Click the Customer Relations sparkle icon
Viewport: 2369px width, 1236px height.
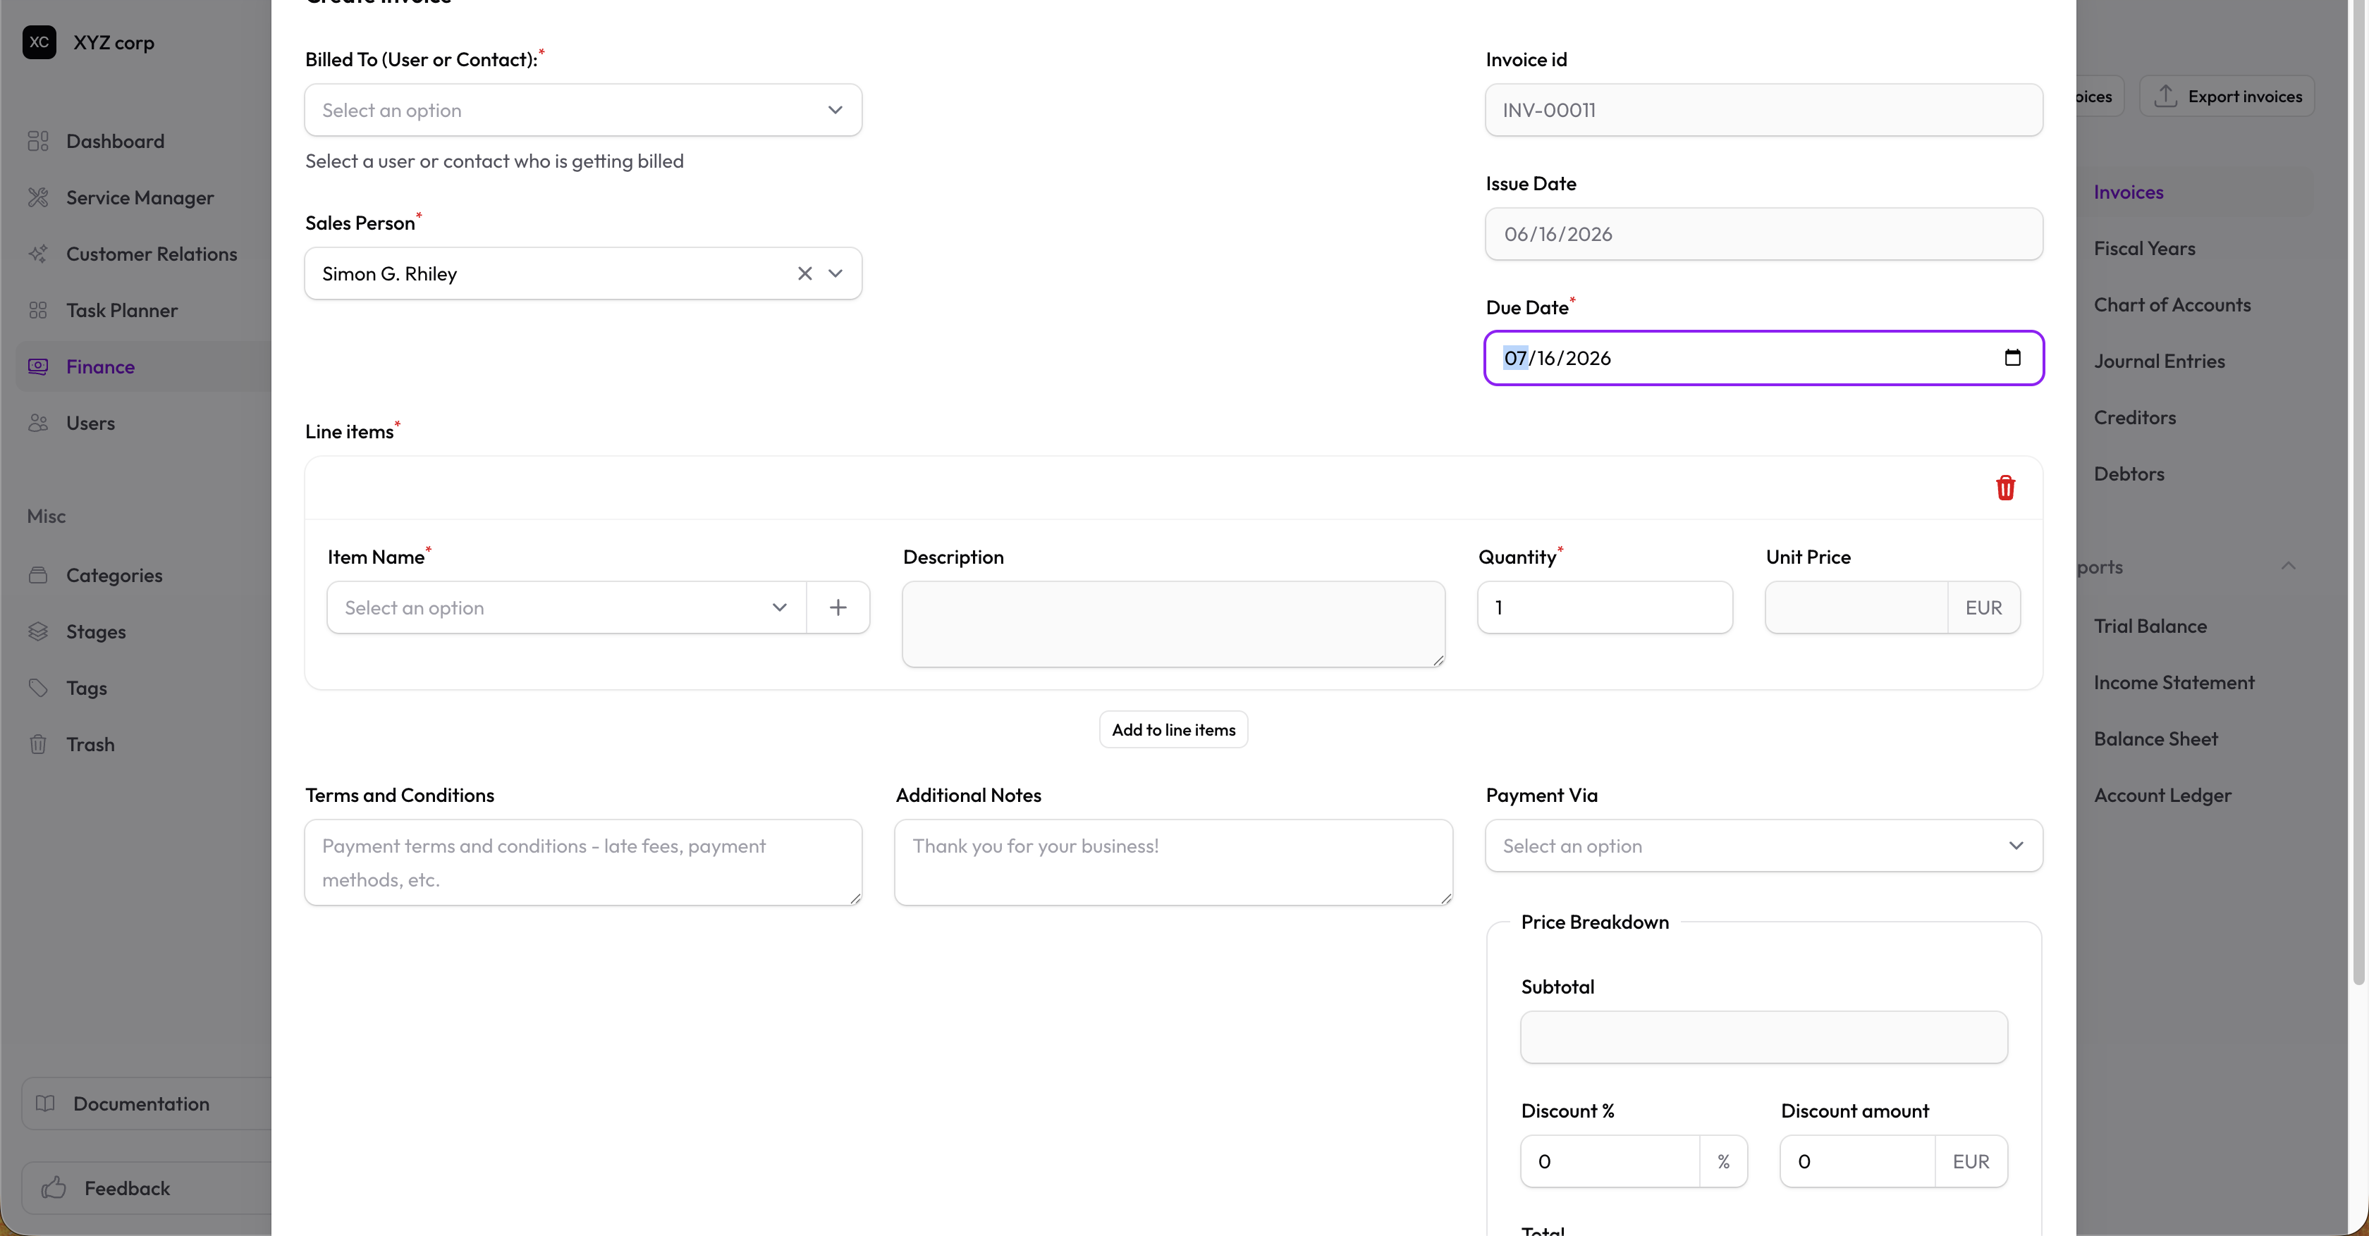[37, 254]
